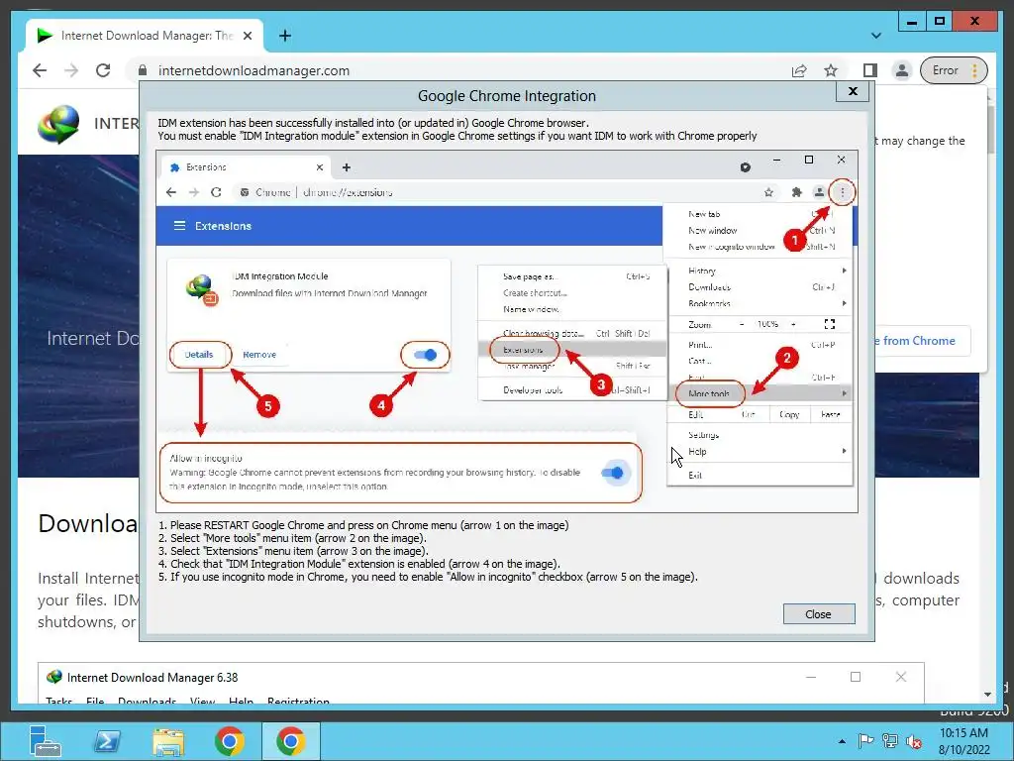This screenshot has height=761, width=1014.
Task: Open the tab search chevron
Action: tap(876, 36)
